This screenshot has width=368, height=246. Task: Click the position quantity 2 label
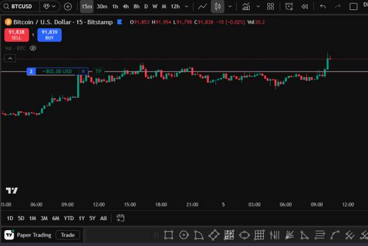(x=31, y=71)
